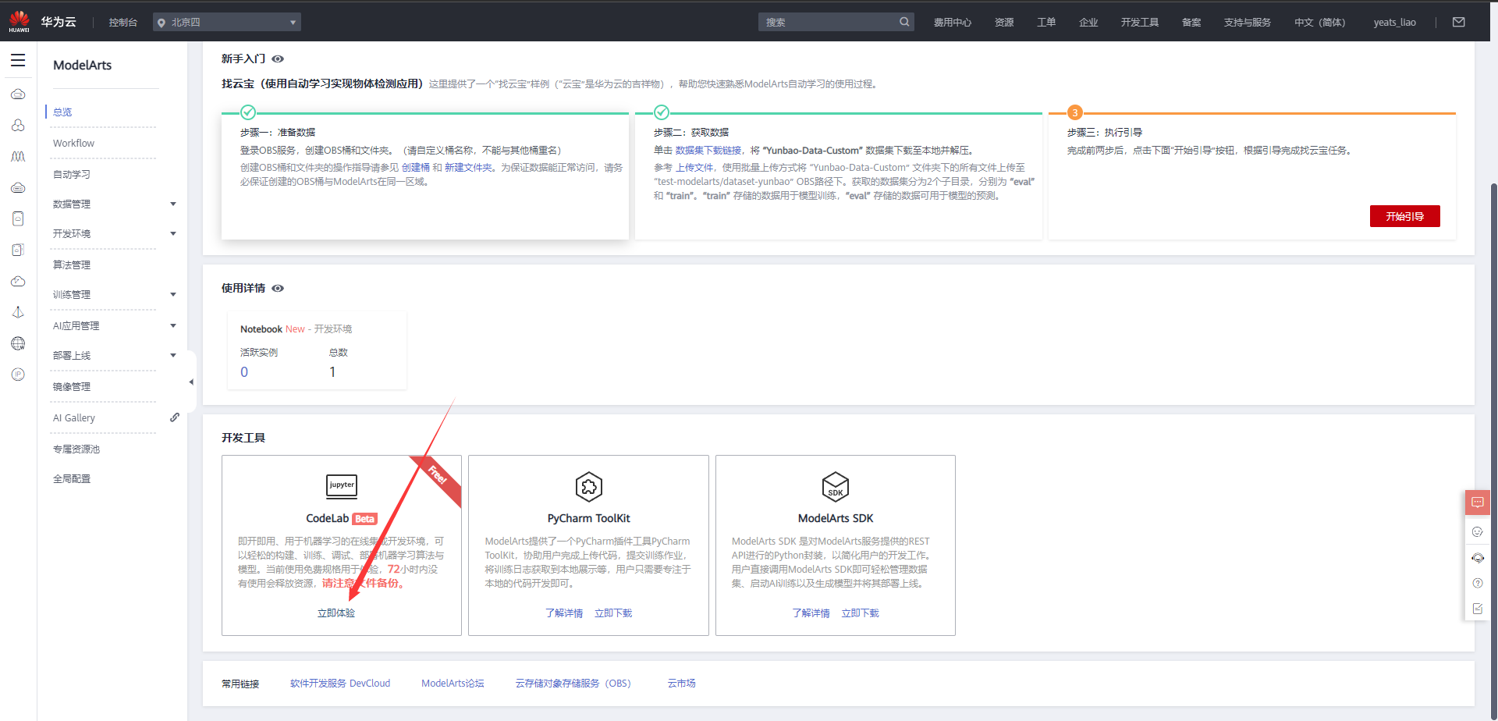Open the mail envelope icon in the header
This screenshot has height=721, width=1498.
[1458, 22]
